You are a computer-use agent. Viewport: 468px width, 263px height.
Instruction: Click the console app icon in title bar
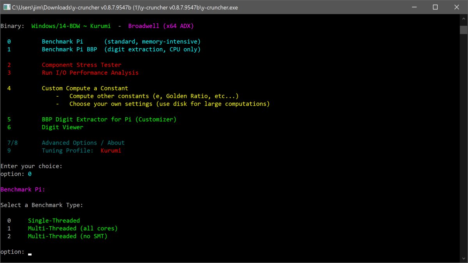[6, 7]
